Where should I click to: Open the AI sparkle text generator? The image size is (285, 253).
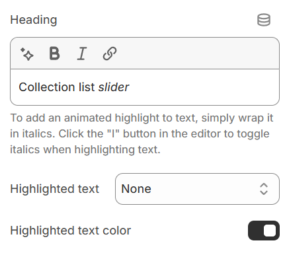pyautogui.click(x=27, y=54)
